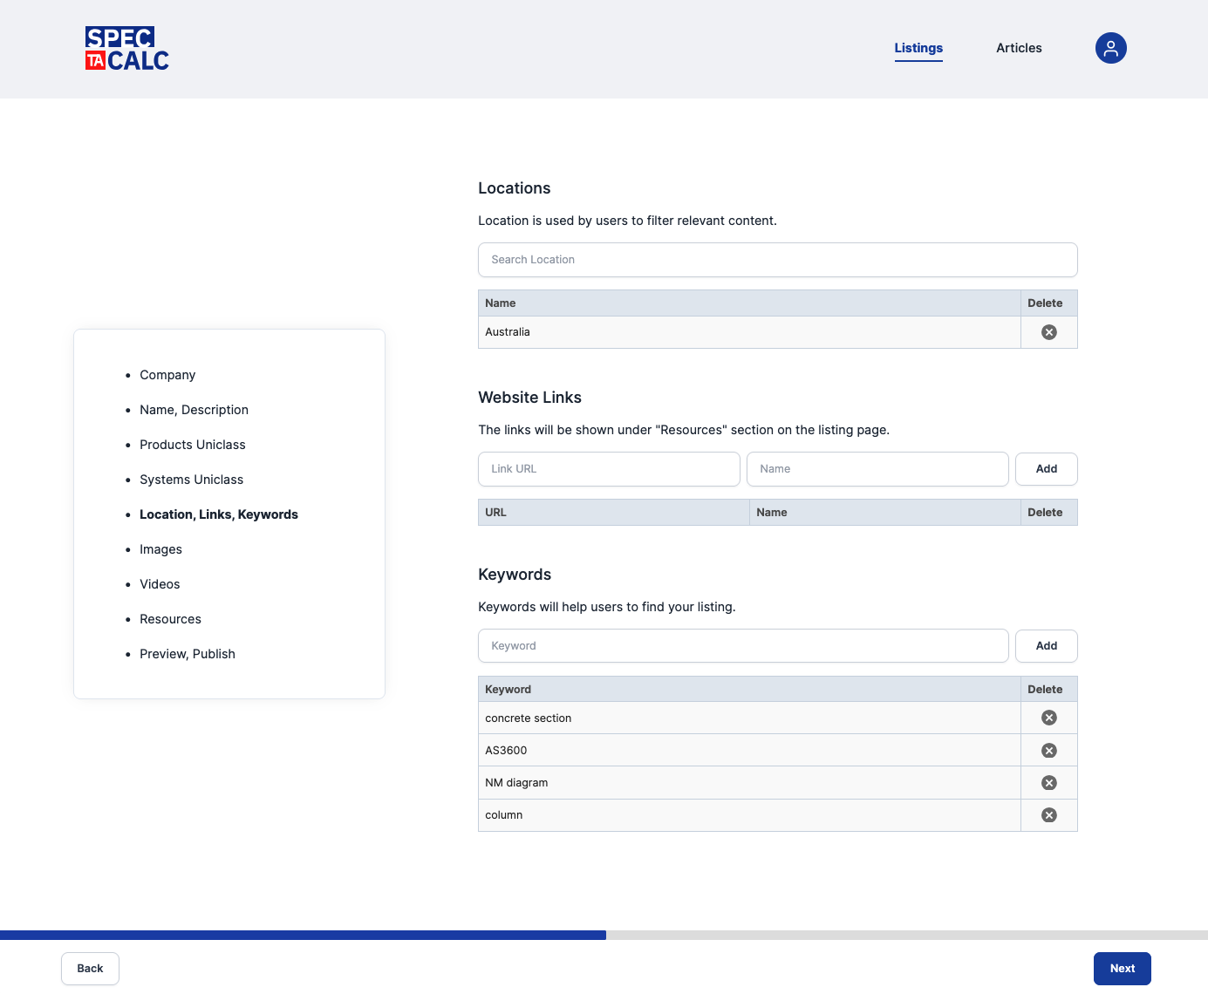This screenshot has width=1208, height=994.
Task: Select the AS3600 keyword text
Action: click(x=506, y=751)
